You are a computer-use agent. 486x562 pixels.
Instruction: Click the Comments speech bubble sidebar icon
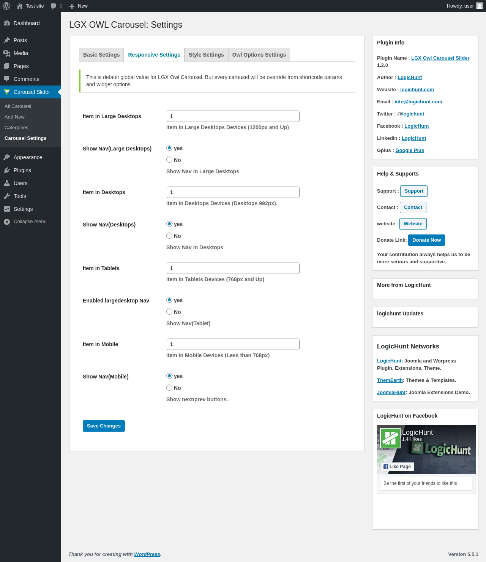(x=7, y=79)
